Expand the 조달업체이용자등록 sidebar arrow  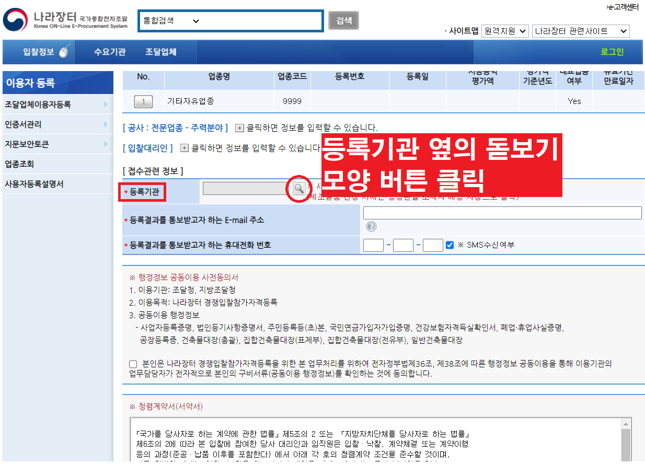tap(106, 105)
